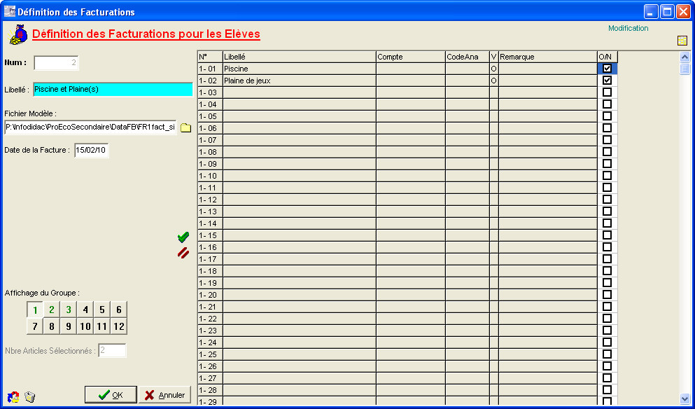
Task: Click the empty Libellé cell in row 1-03
Action: tap(299, 92)
